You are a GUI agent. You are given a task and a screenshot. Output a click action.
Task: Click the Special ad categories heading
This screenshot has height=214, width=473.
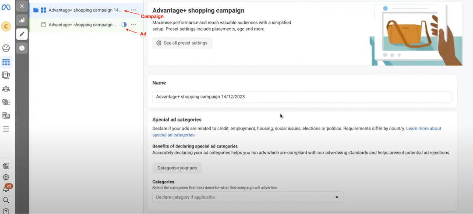coord(177,119)
